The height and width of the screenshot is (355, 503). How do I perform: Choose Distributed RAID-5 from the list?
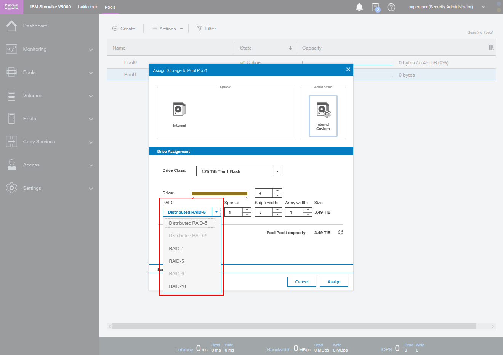[189, 223]
